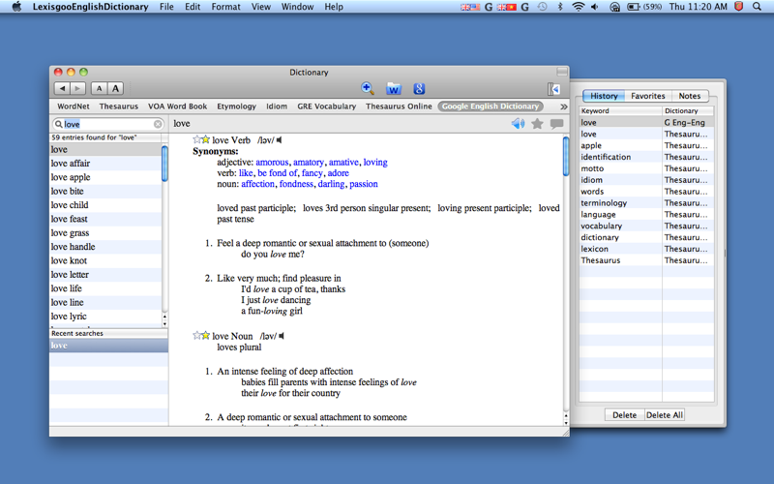
Task: Follow the 'amorous' synonym link
Action: [272, 163]
